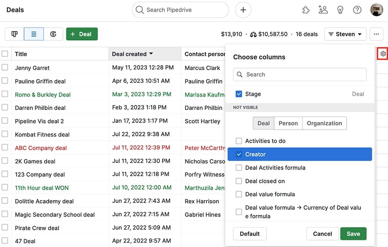Open the 11th Hour deal WON link
The width and height of the screenshot is (388, 247).
[x=41, y=188]
